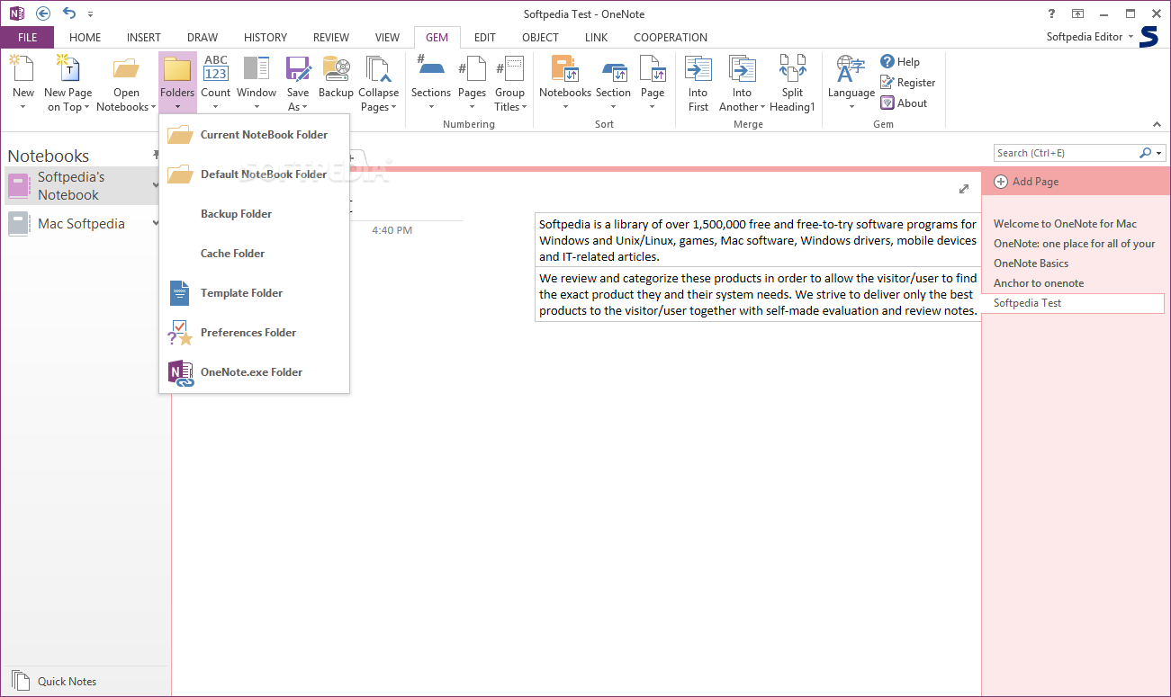Click the New Page on Top icon

[x=68, y=68]
